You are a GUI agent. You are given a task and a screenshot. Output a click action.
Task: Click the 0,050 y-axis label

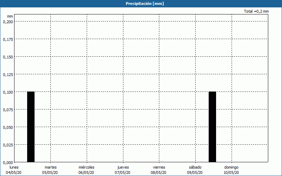point(8,127)
